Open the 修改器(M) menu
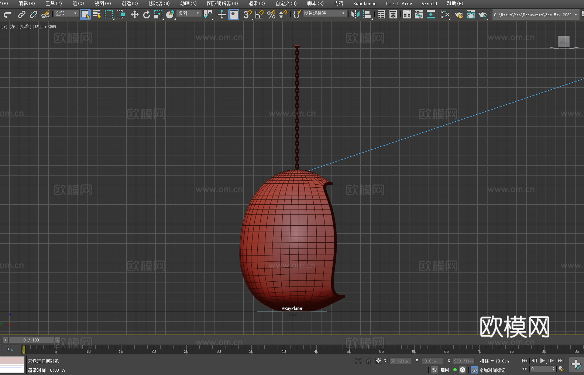The image size is (584, 375). pyautogui.click(x=159, y=3)
